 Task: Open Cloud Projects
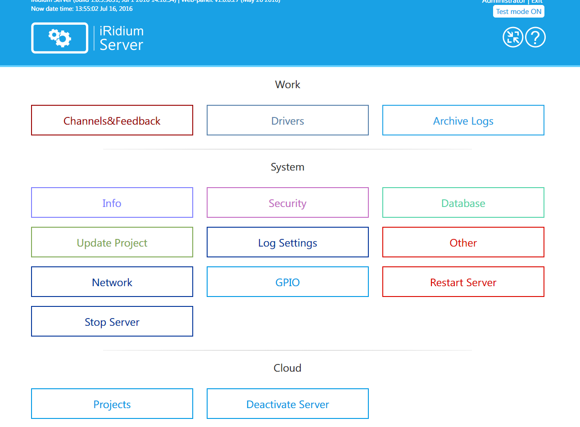(x=112, y=404)
